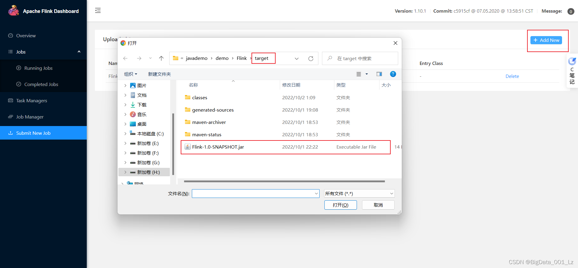
Task: Click the 打开(O) open button
Action: tap(340, 205)
